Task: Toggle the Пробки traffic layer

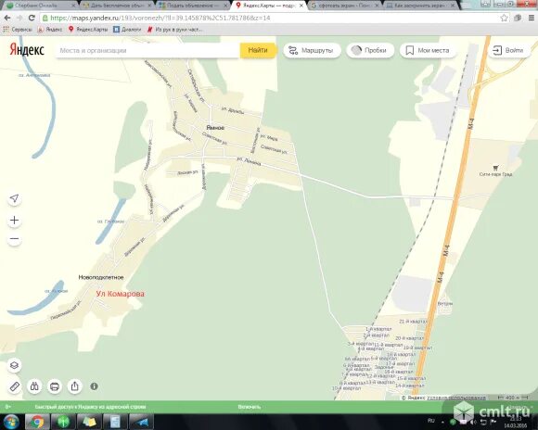Action: pyautogui.click(x=370, y=50)
